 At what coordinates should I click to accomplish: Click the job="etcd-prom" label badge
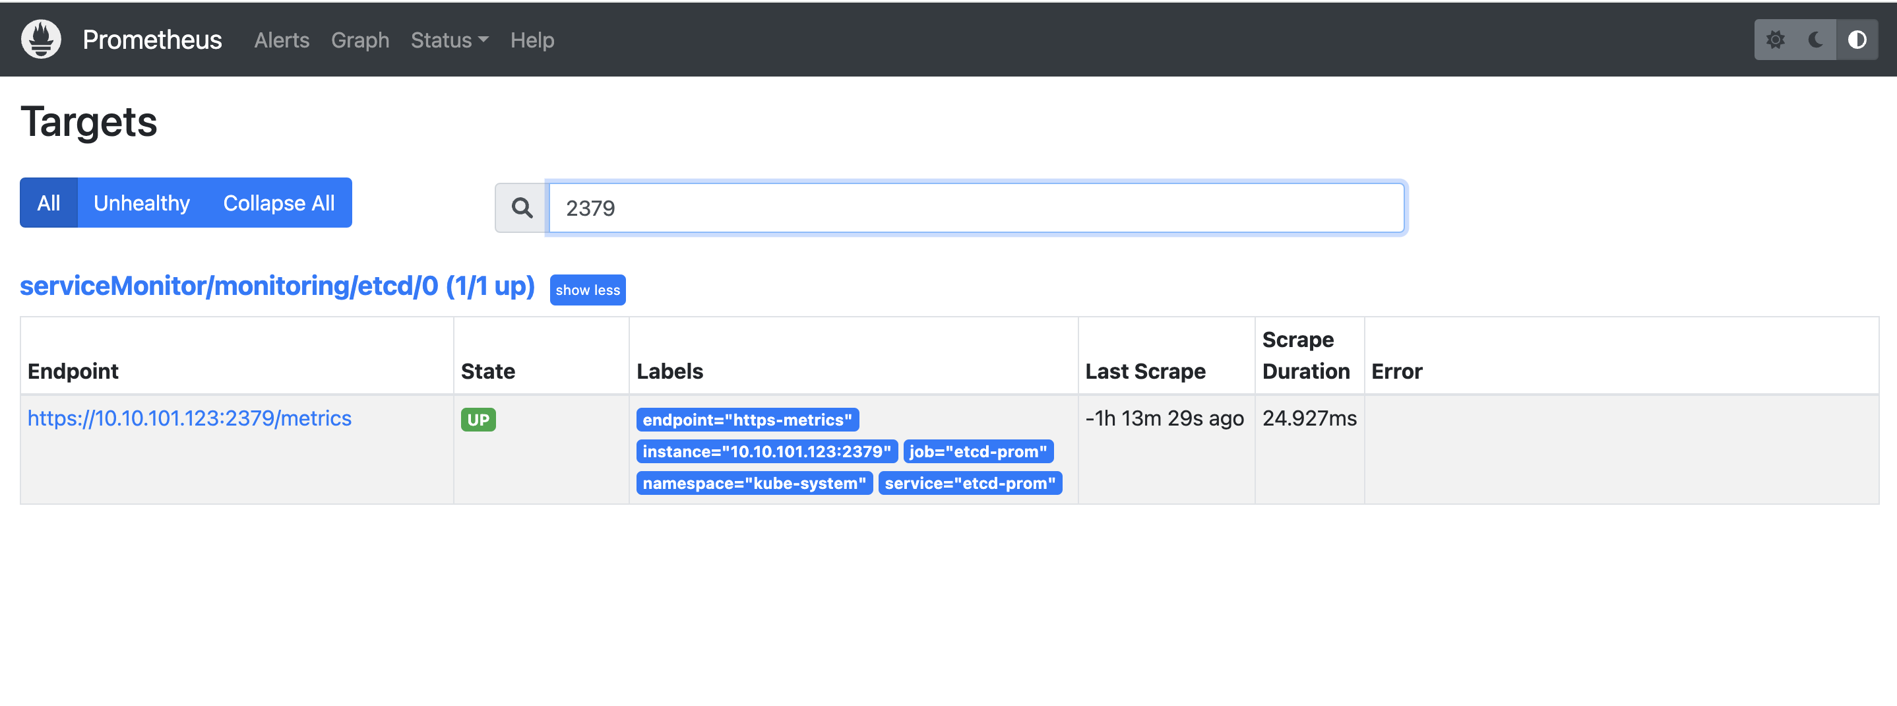click(x=978, y=451)
